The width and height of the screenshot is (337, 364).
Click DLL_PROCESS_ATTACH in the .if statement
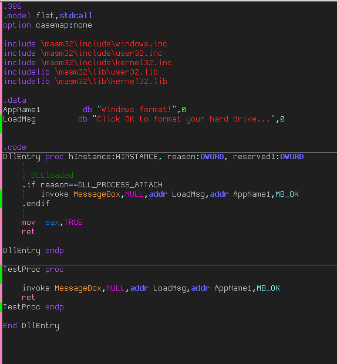pos(120,185)
